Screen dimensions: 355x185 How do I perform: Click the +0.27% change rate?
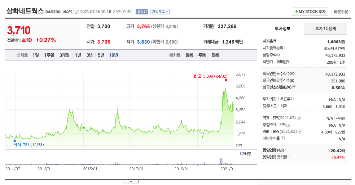click(46, 40)
